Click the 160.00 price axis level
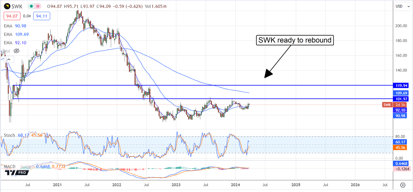Image resolution: width=413 pixels, height=192 pixels. pyautogui.click(x=401, y=55)
